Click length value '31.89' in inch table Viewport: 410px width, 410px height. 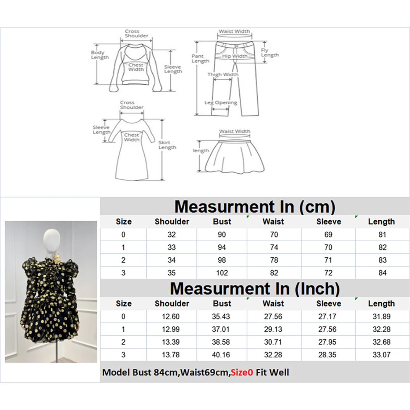381,316
